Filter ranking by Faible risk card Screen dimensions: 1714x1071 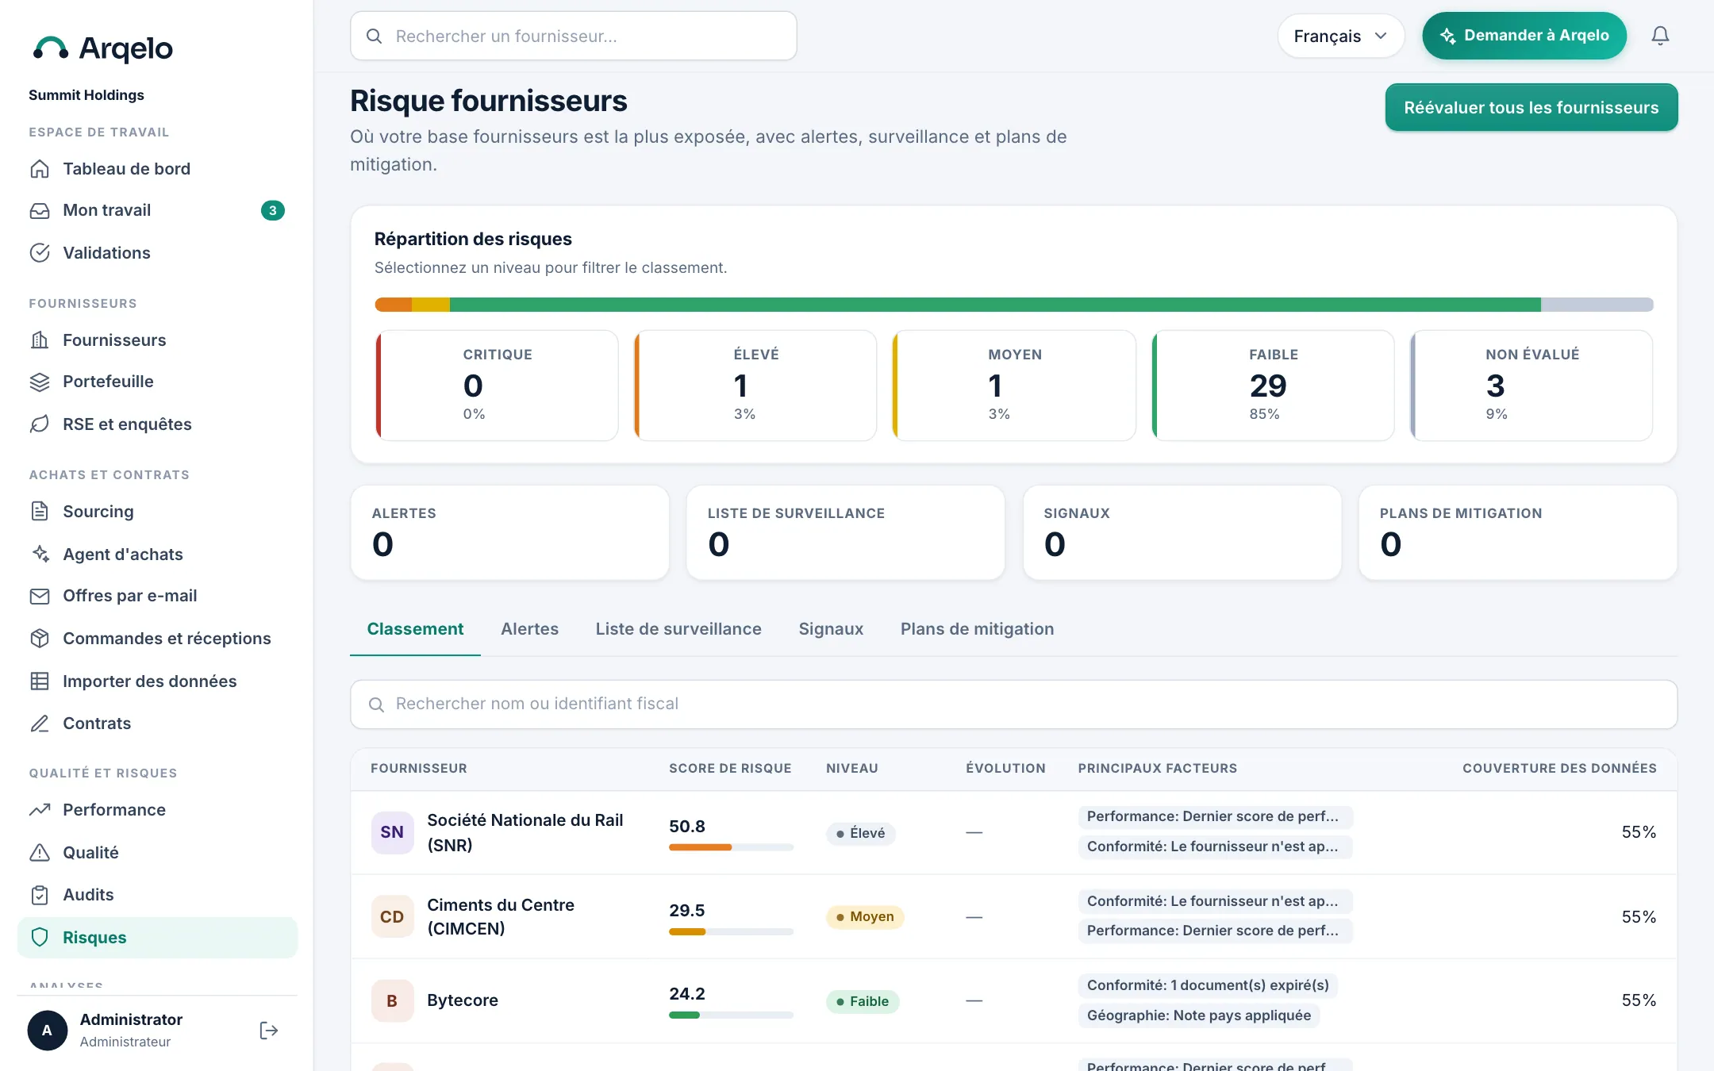pyautogui.click(x=1273, y=386)
